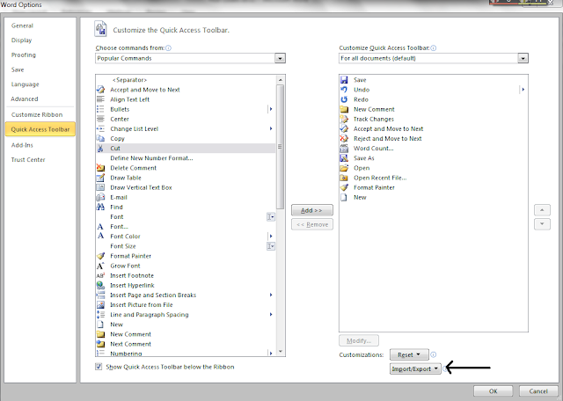
Task: Open the Customize Quick Access Toolbar scope dropdown
Action: click(523, 58)
